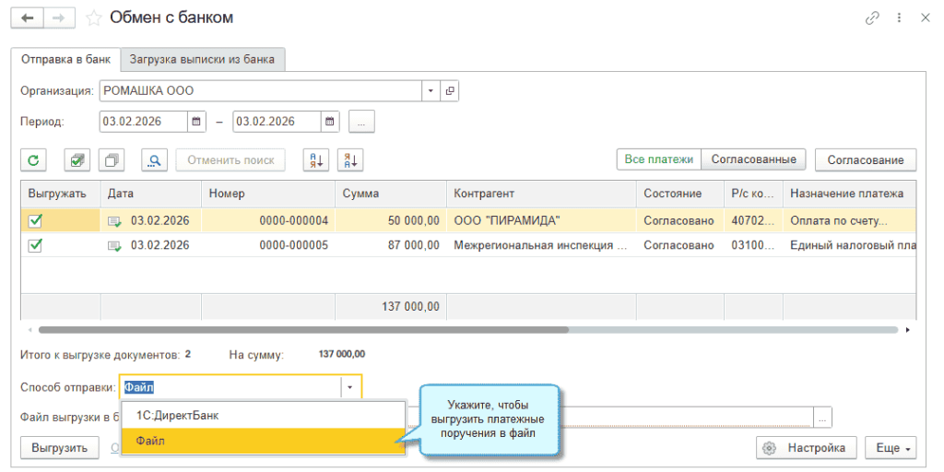
Task: Open the calendar for the period start date
Action: (x=197, y=121)
